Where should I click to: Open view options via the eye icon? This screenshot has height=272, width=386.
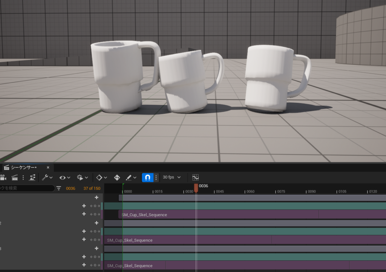(63, 177)
